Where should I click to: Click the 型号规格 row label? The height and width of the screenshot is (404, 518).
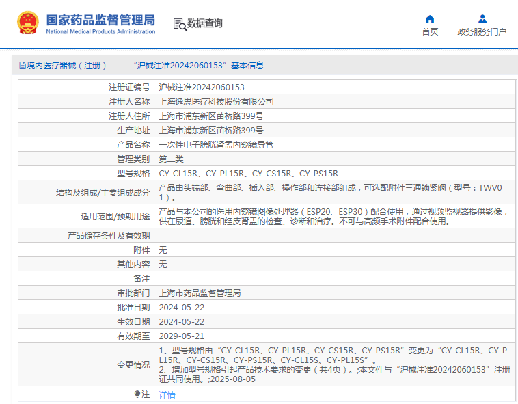[x=133, y=174]
